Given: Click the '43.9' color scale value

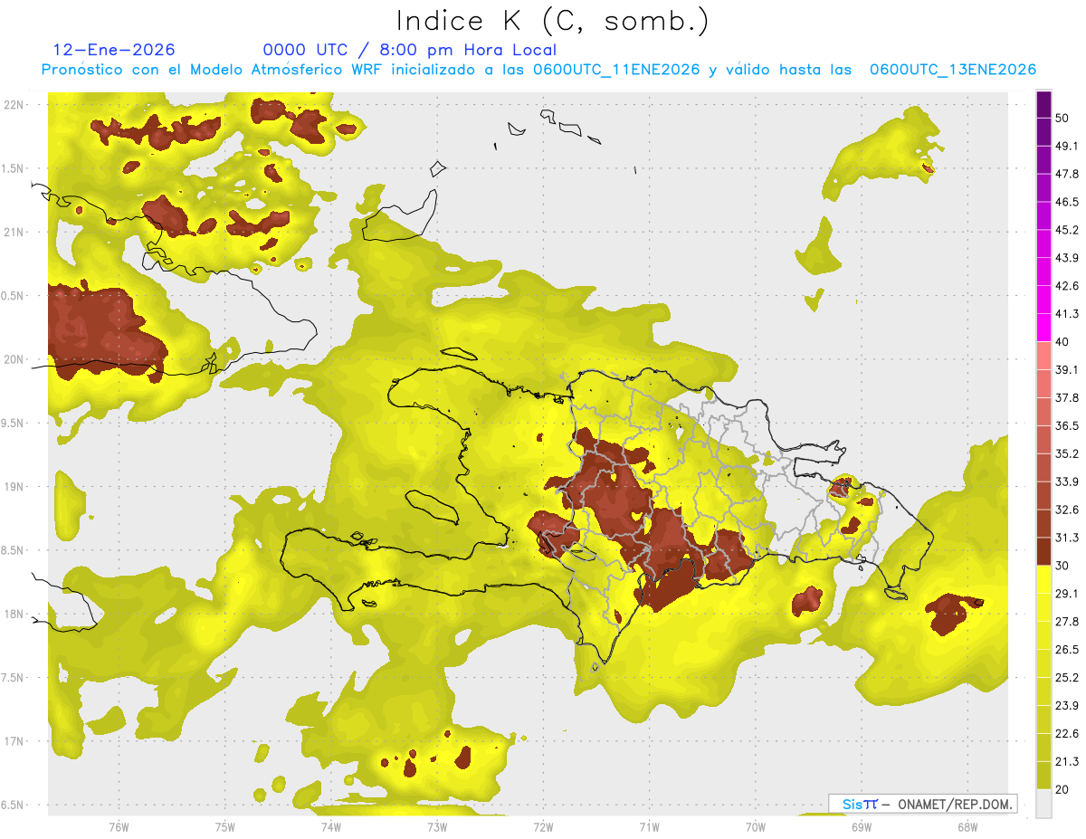Looking at the screenshot, I should (x=1067, y=258).
